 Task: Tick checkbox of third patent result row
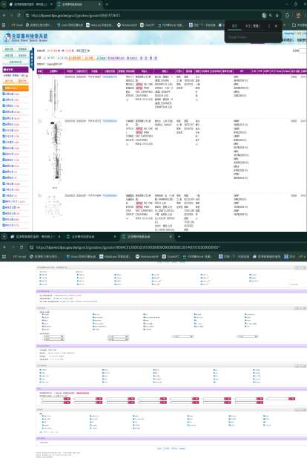point(40,195)
